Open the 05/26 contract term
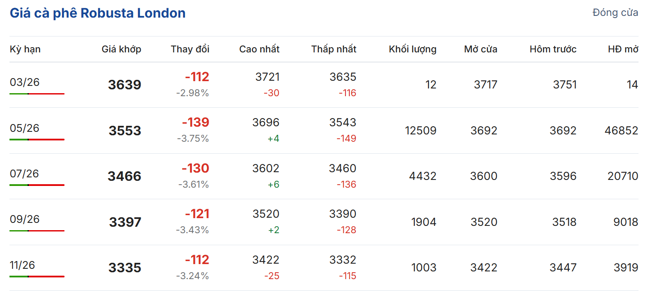Image resolution: width=654 pixels, height=292 pixels. tap(25, 128)
